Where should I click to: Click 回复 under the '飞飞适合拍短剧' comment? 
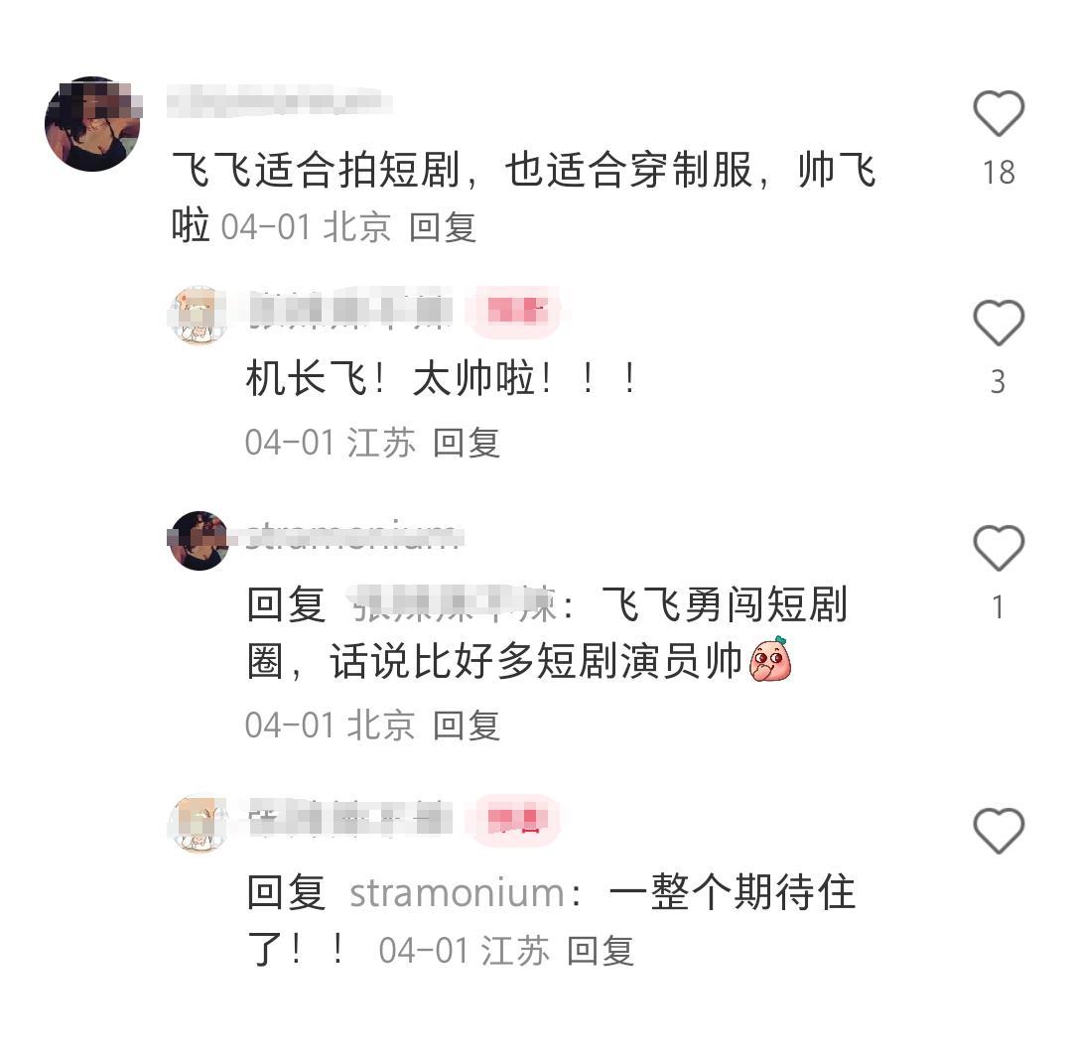[443, 227]
